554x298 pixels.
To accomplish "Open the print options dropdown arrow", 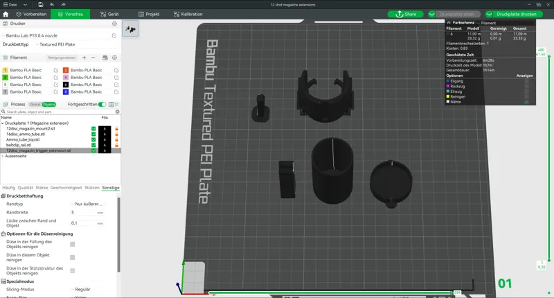I will coord(489,14).
